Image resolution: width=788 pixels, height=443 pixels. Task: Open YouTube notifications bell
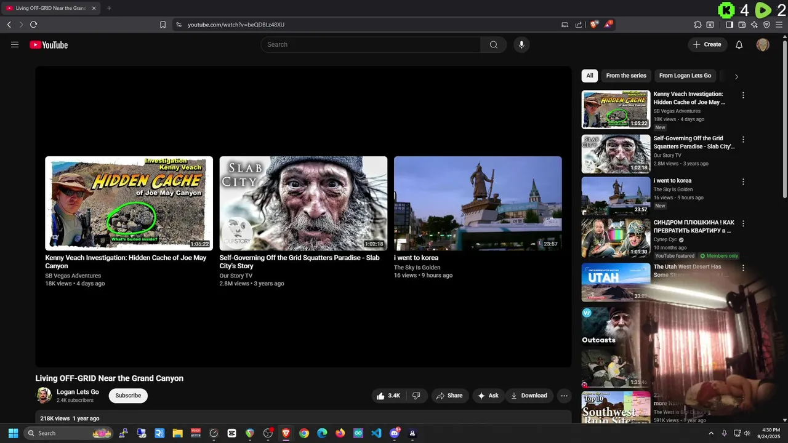(x=739, y=44)
